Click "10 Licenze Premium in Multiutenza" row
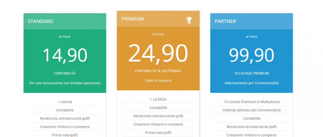This screenshot has width=323, height=137. coord(252,102)
